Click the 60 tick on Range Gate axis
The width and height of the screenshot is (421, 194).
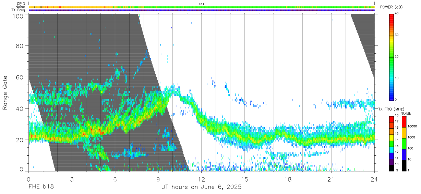(x=20, y=77)
